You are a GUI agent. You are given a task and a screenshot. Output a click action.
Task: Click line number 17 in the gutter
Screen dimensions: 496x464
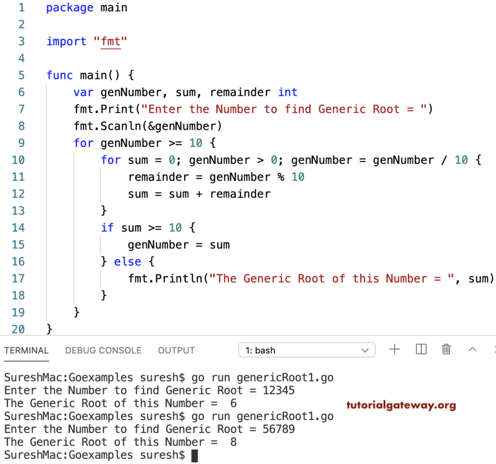[18, 278]
